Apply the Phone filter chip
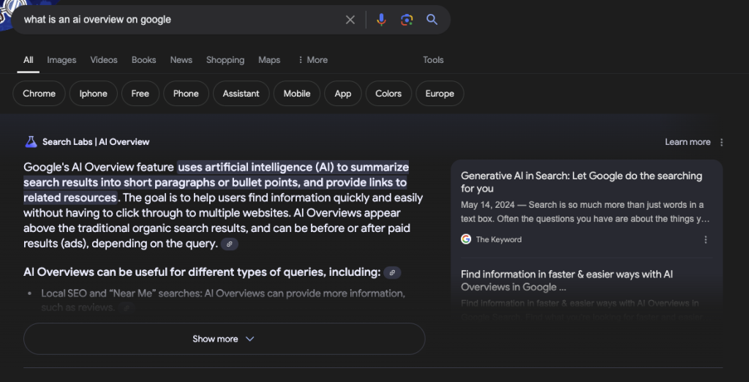The image size is (749, 382). 186,94
